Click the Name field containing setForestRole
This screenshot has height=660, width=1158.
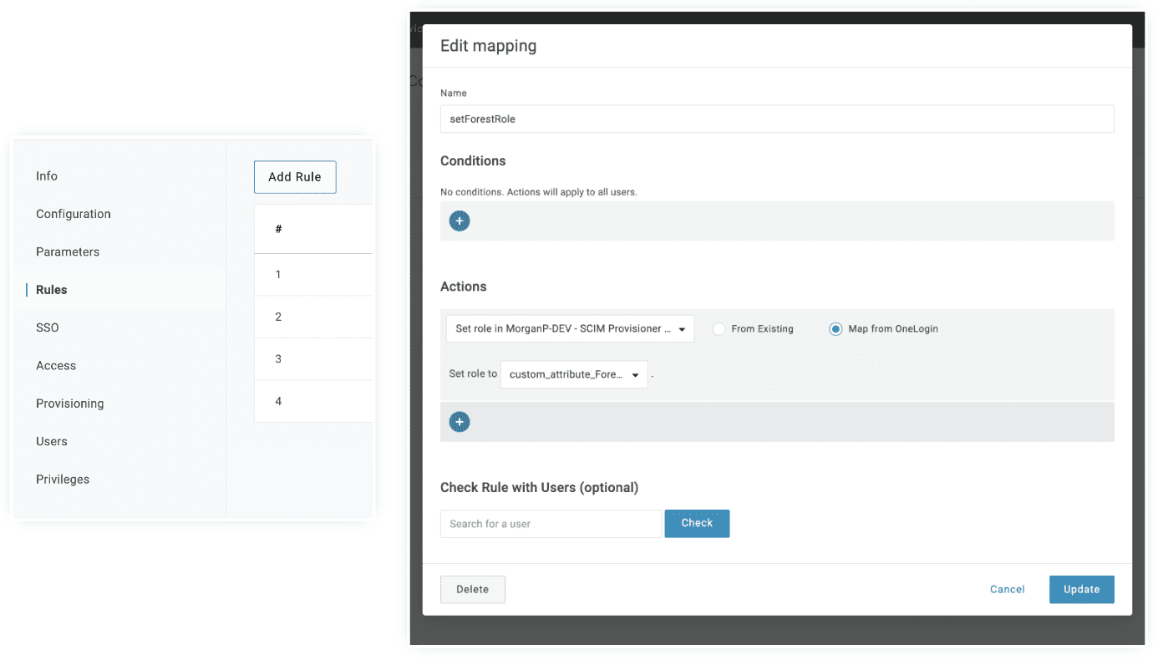(x=776, y=119)
